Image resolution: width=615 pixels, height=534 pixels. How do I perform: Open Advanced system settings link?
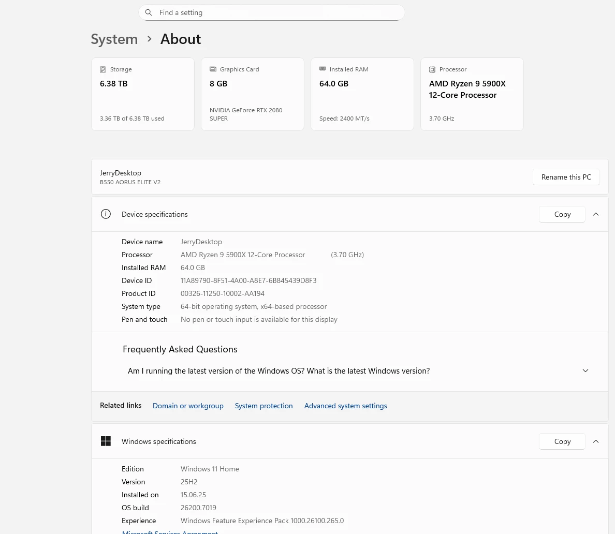coord(345,406)
